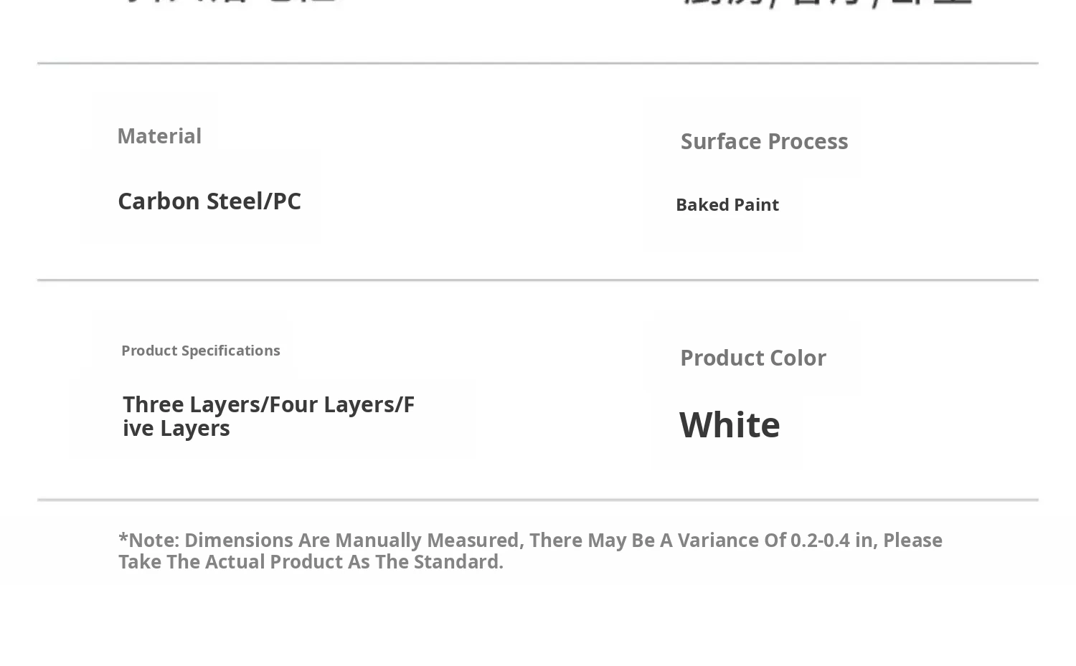Click the divider line above Material

click(x=537, y=64)
